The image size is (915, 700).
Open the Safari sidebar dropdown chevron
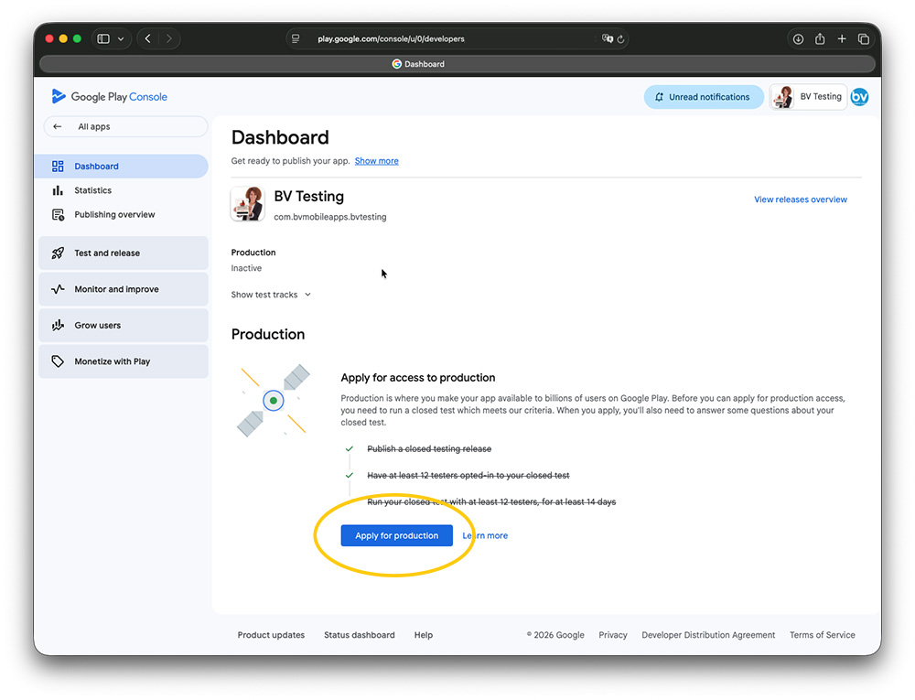coord(121,38)
